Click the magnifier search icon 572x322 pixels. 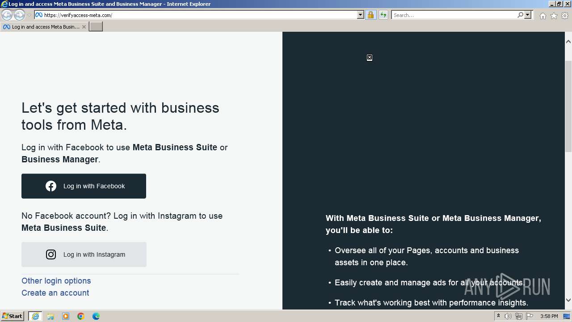pos(520,15)
